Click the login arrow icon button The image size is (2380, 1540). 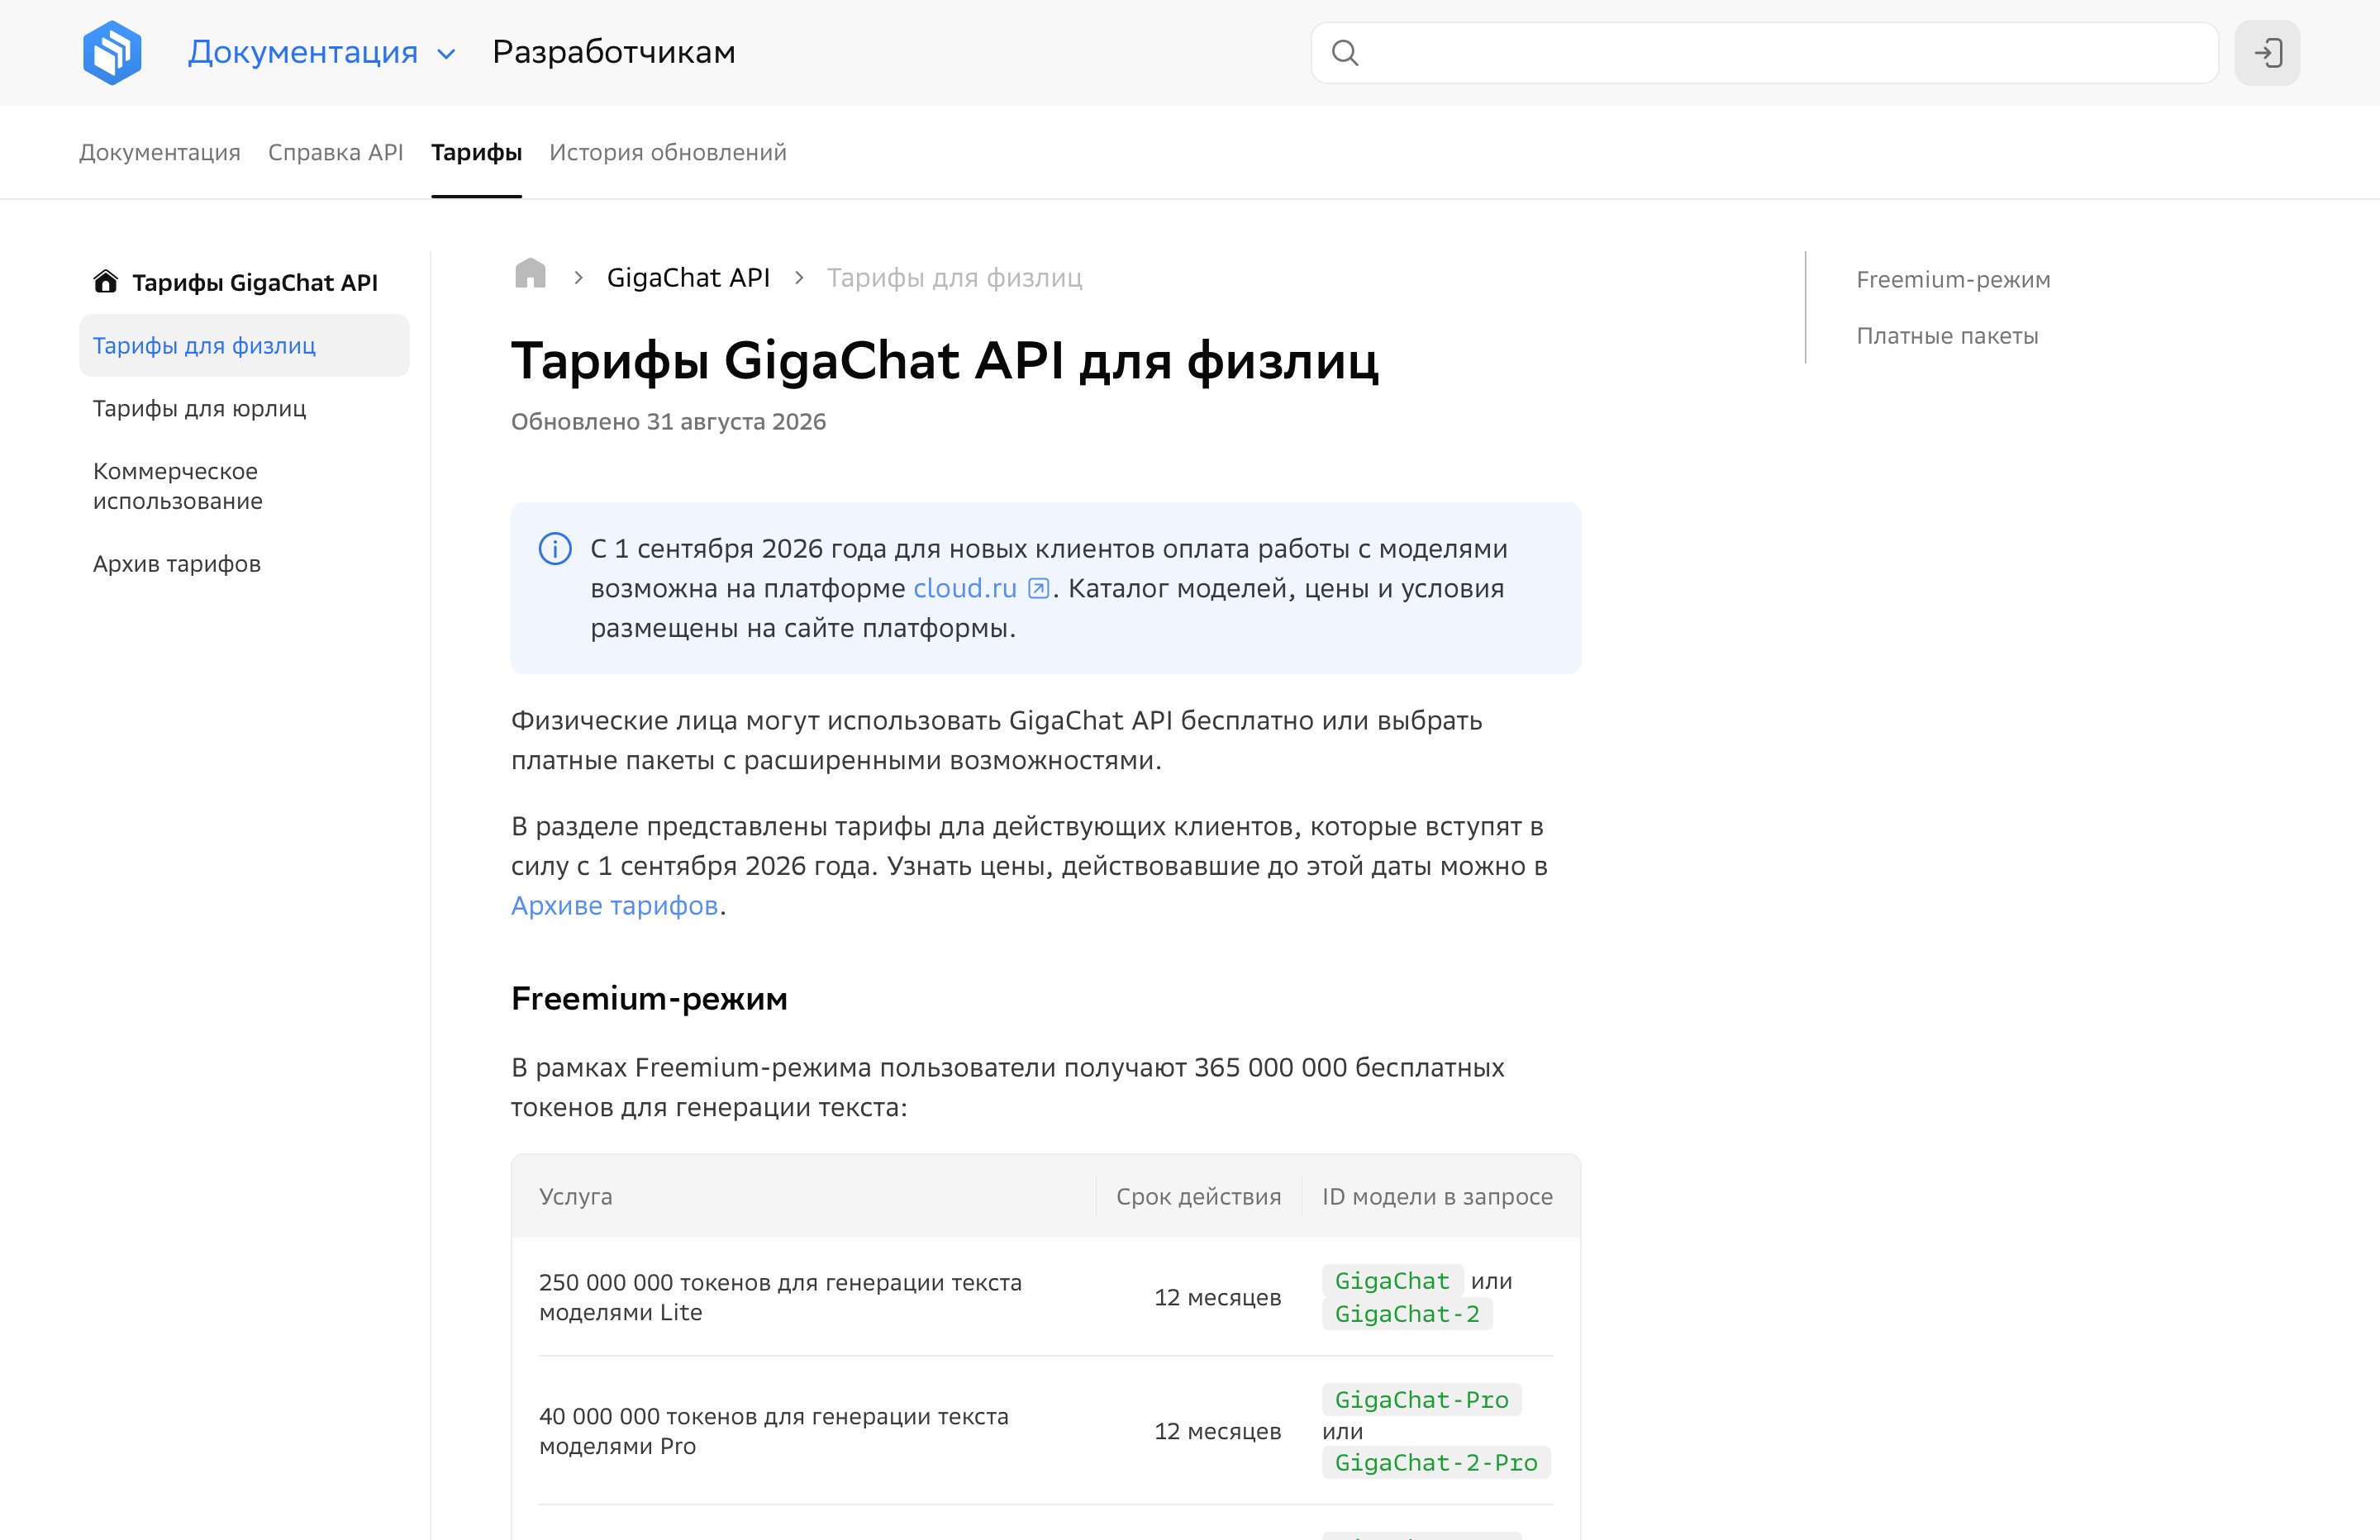(2267, 53)
